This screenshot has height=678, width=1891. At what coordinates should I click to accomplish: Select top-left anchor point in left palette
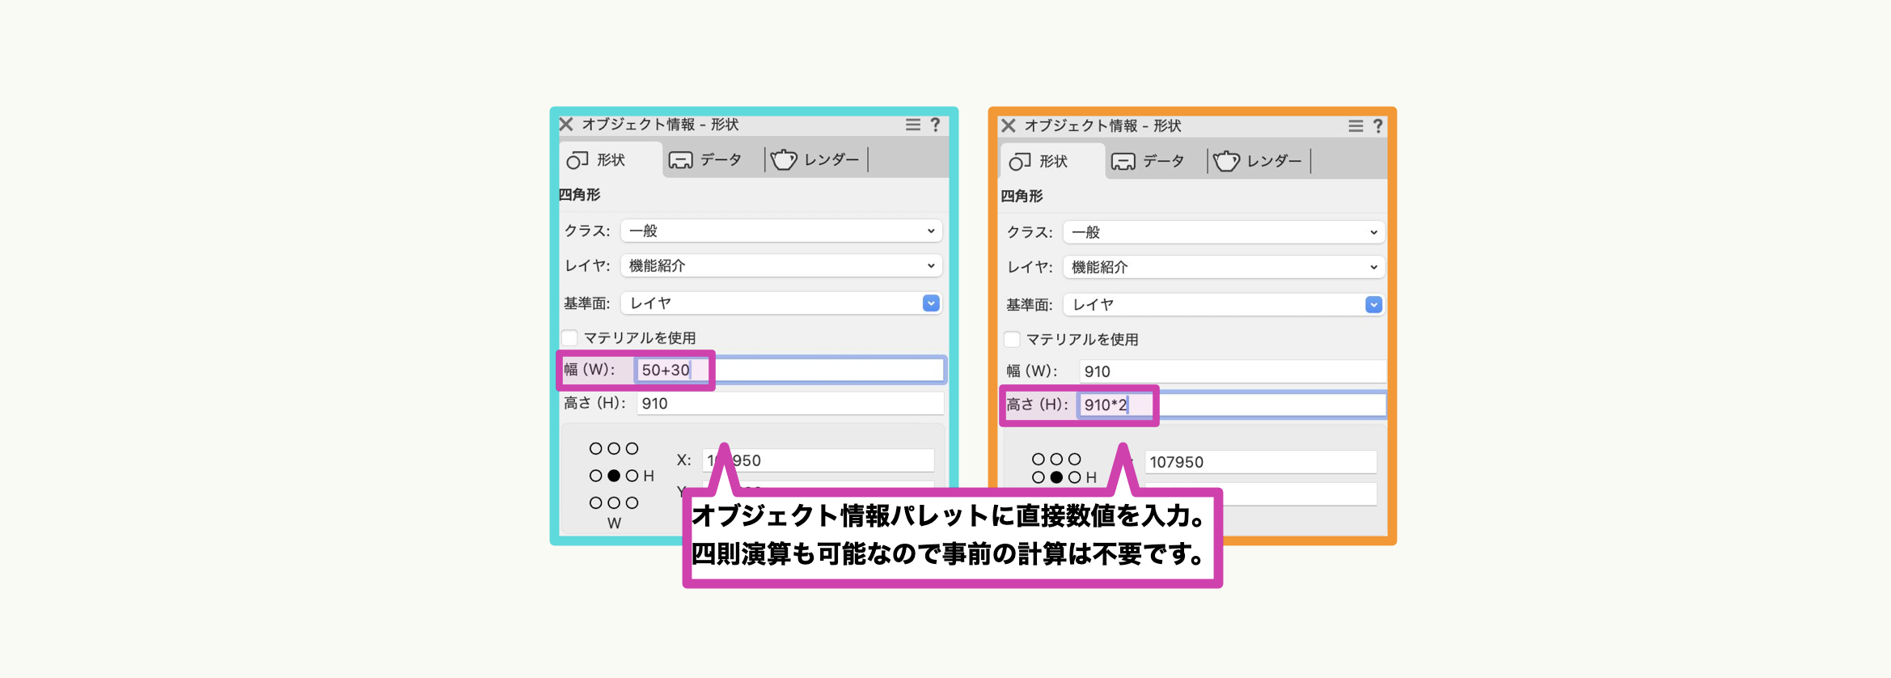click(595, 449)
